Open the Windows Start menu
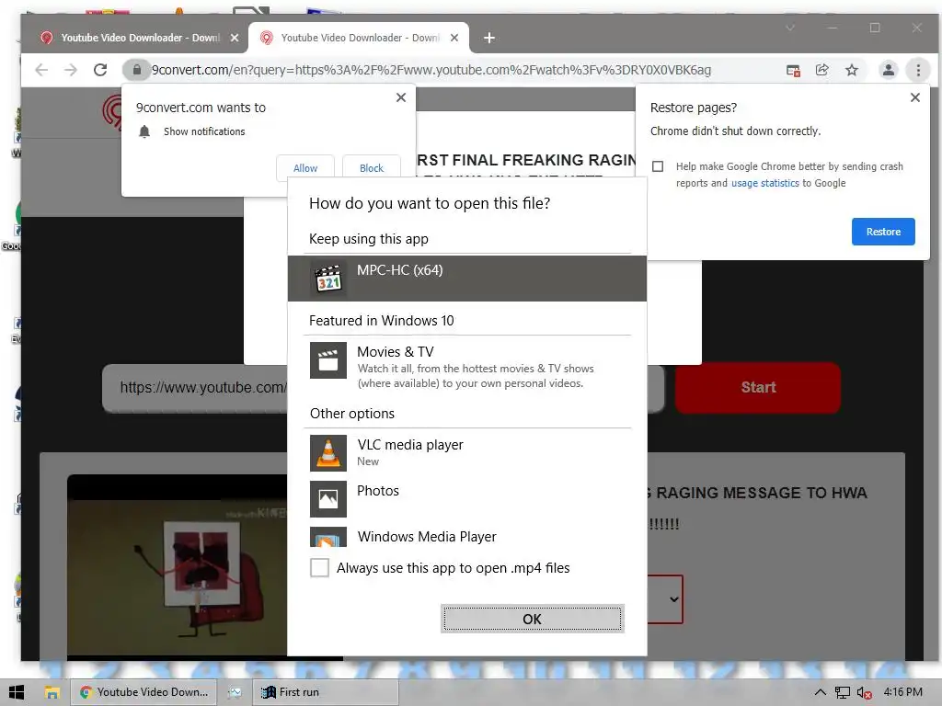The image size is (942, 706). click(17, 692)
